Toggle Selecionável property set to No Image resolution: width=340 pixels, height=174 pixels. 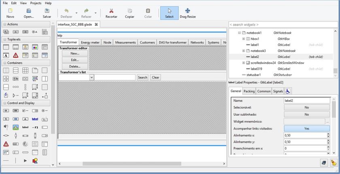point(306,107)
